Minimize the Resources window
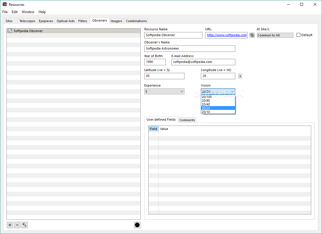Viewport: 322px width, 234px height. coord(288,4)
